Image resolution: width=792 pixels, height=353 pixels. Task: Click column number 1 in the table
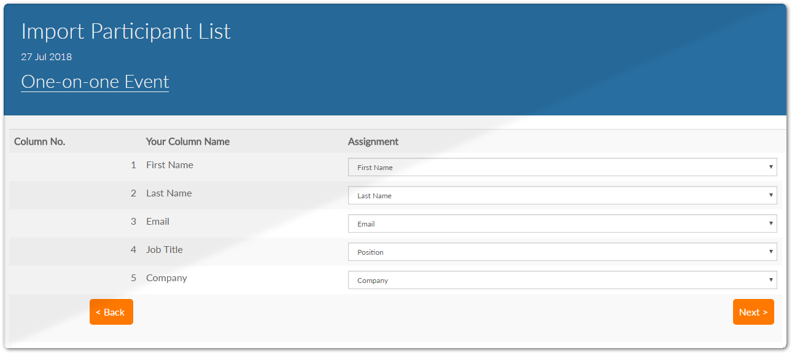click(133, 165)
